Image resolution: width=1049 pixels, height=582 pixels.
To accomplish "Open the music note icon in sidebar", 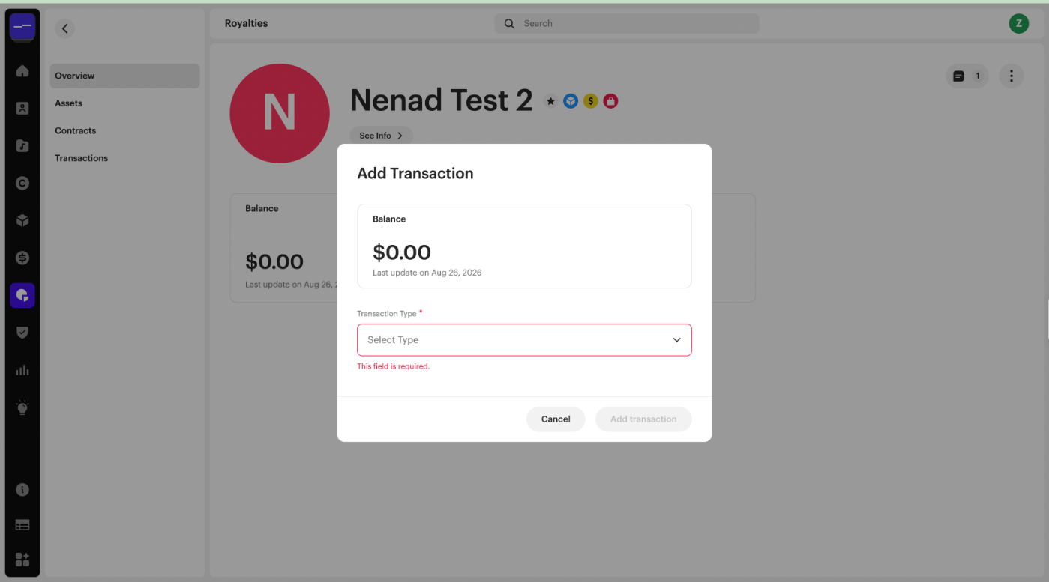I will (x=22, y=146).
